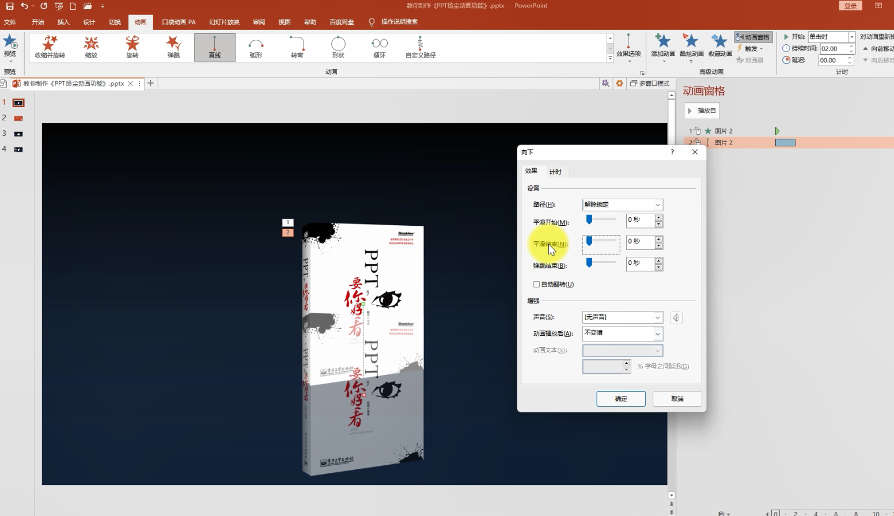
Task: Click the Save icon in quick access toolbar
Action: point(10,6)
